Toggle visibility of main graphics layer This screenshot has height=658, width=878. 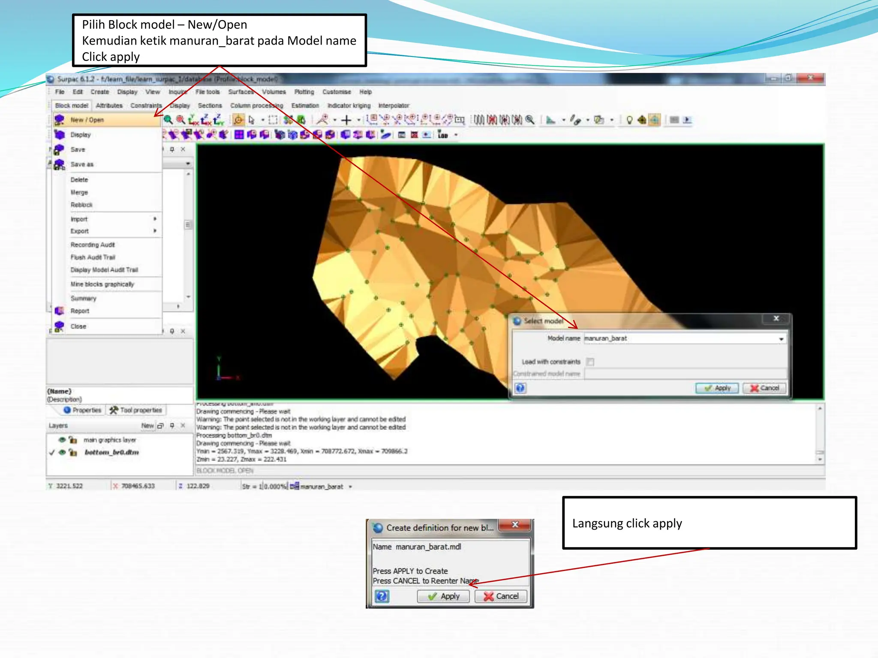[x=62, y=440]
